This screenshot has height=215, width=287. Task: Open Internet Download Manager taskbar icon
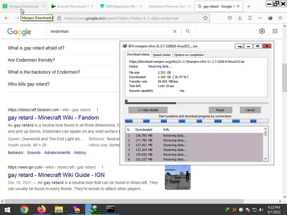pos(94,209)
